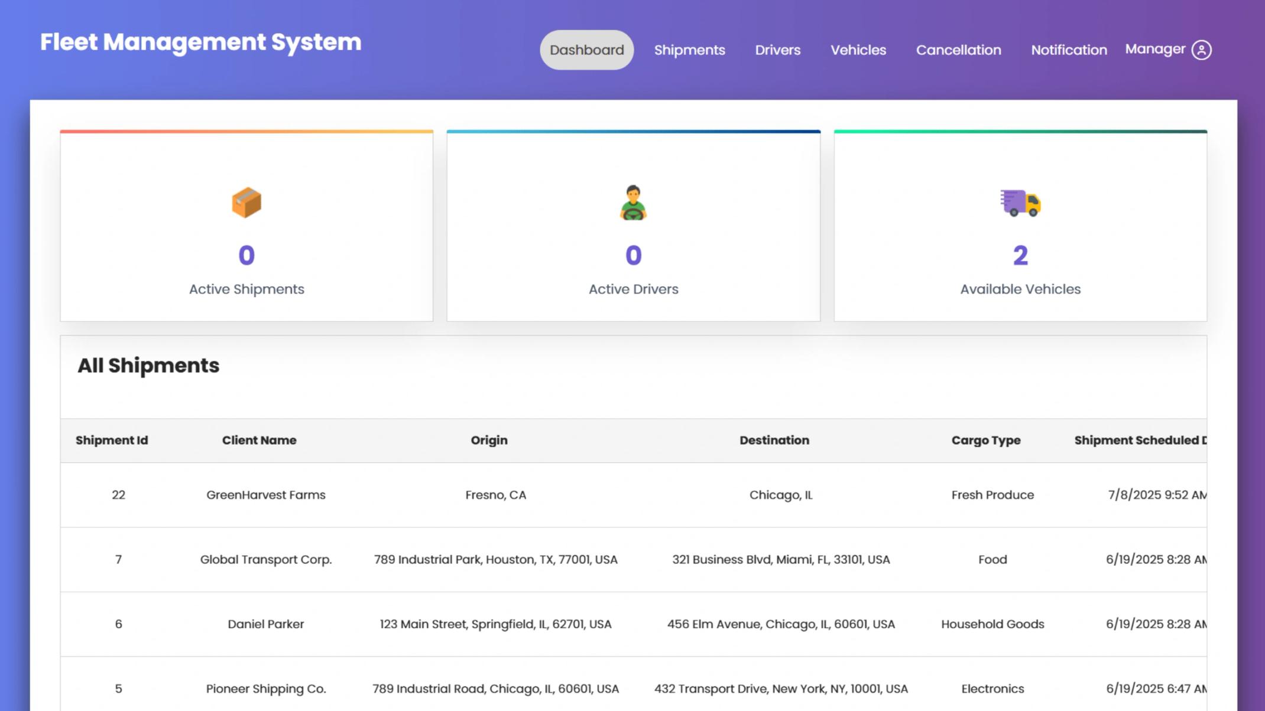Screen dimensions: 1265x711
Task: Click the 432 Transport Drive, New York destination
Action: point(780,689)
